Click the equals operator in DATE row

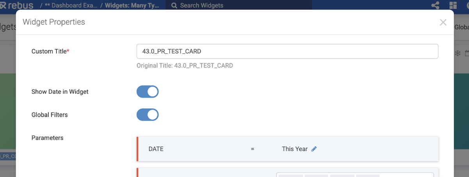pos(253,149)
